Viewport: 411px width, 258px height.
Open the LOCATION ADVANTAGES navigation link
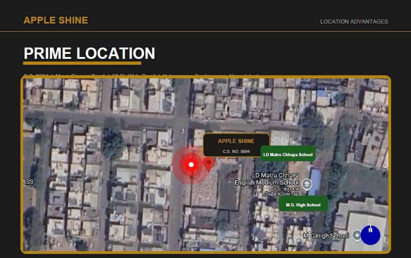coord(354,22)
